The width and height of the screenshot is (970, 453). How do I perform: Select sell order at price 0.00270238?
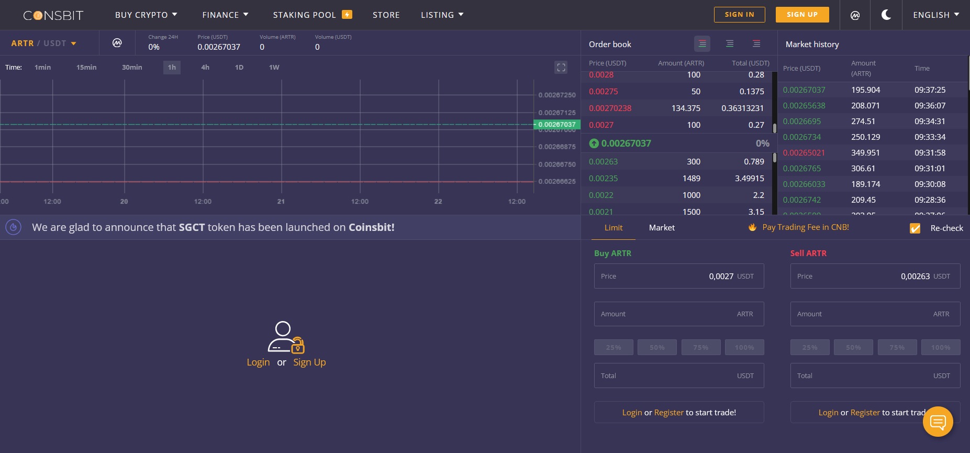[x=676, y=108]
